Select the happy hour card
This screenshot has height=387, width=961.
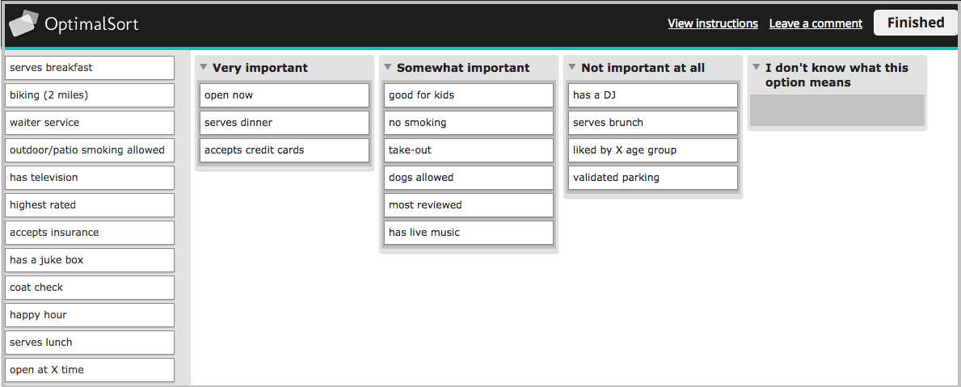90,315
